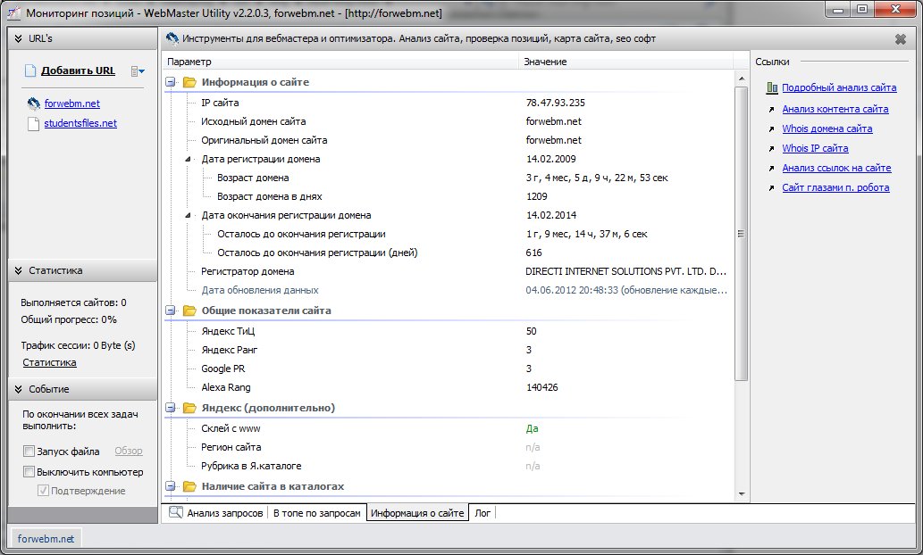Toggle the Выключить компьютер checkbox
The width and height of the screenshot is (923, 555).
[x=29, y=472]
